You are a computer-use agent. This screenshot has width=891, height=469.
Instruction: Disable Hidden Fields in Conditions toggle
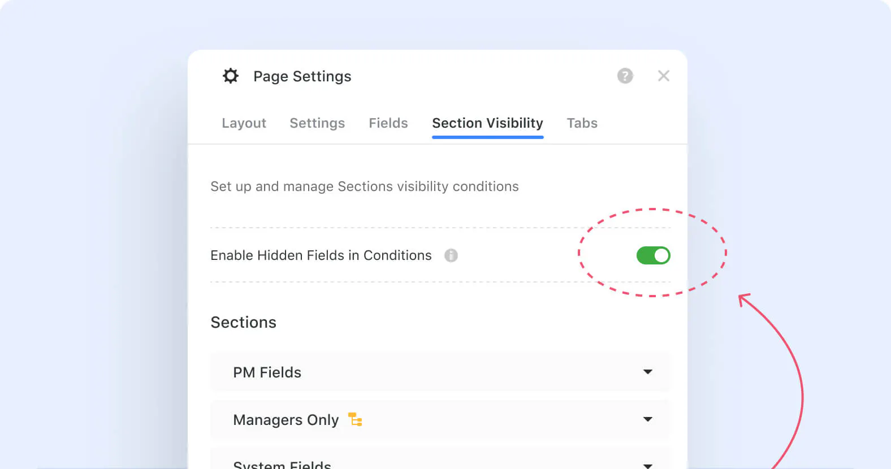(x=653, y=255)
